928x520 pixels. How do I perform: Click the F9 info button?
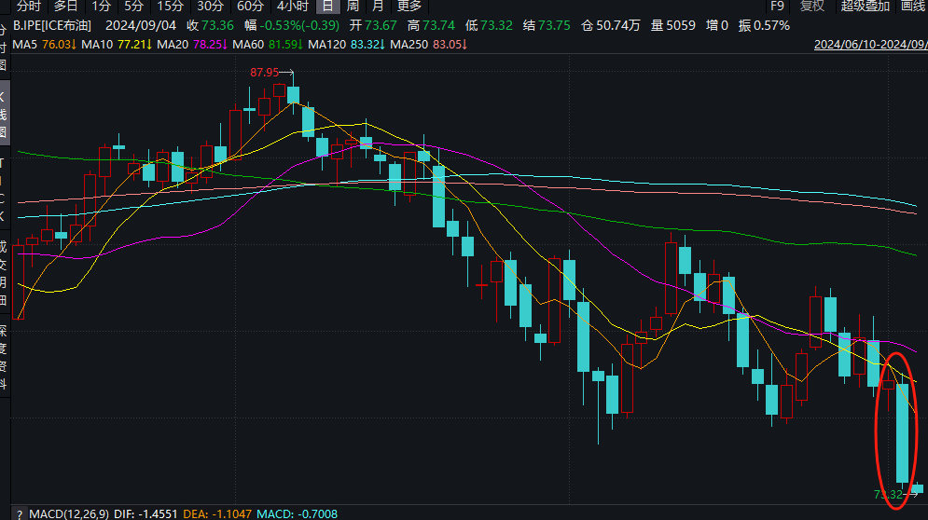[x=777, y=6]
